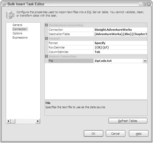Open the Expressions page

coord(20,38)
